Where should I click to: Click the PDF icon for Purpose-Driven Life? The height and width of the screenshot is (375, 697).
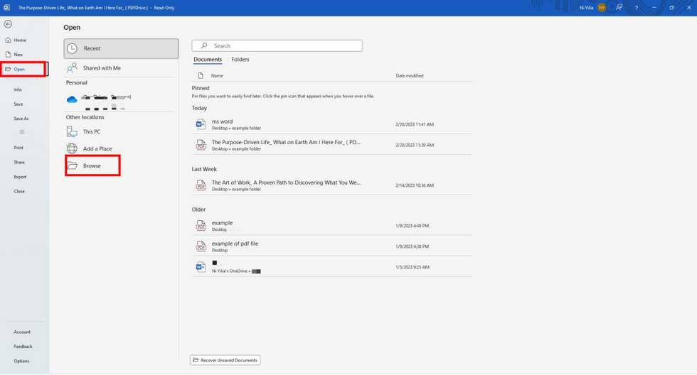[x=201, y=145]
